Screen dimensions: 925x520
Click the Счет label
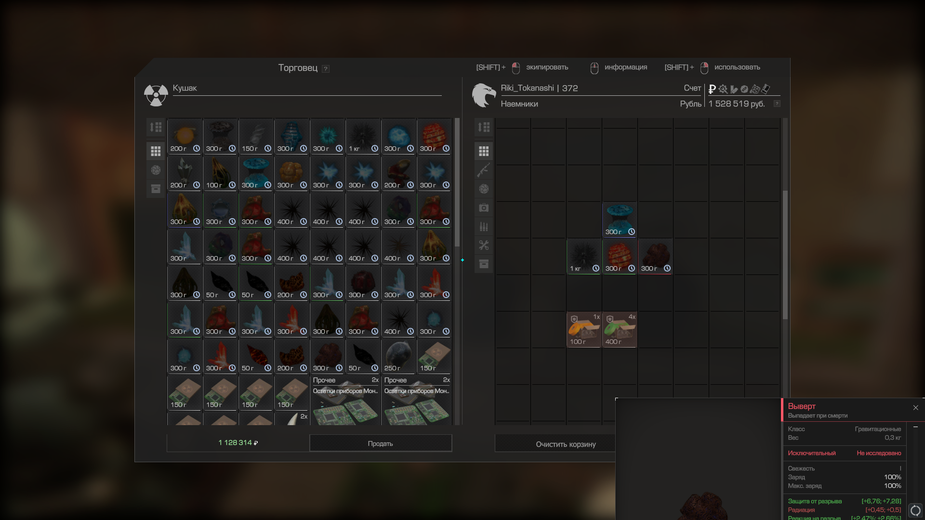[692, 88]
